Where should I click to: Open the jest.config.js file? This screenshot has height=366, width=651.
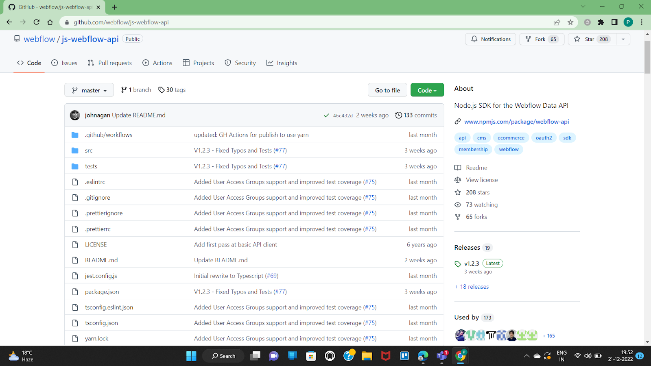point(101,276)
